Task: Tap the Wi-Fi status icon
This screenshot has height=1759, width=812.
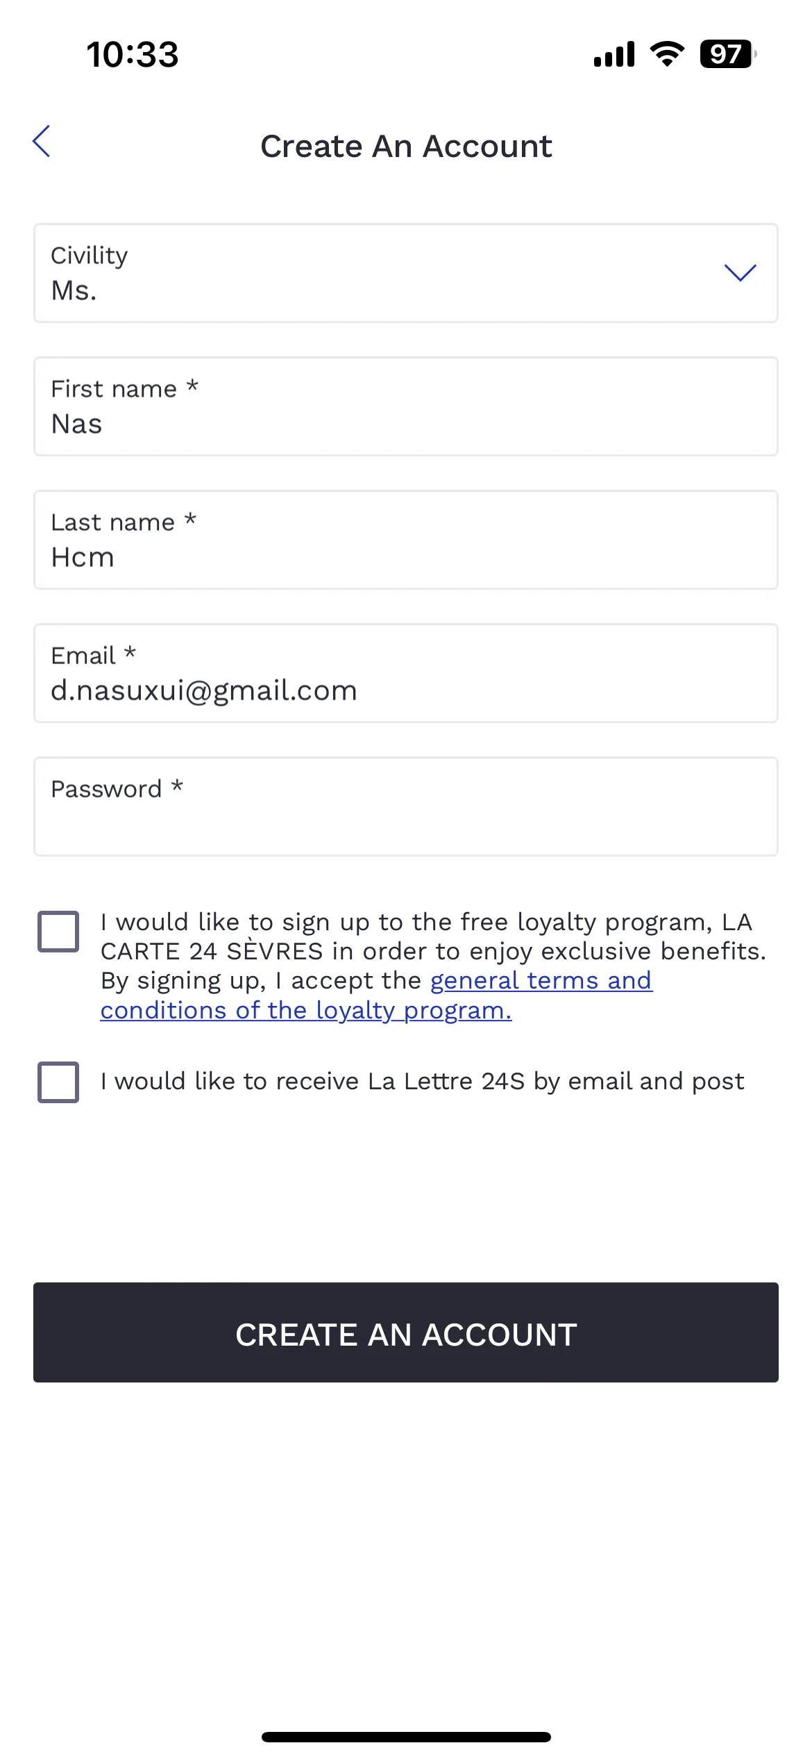Action: pyautogui.click(x=667, y=54)
